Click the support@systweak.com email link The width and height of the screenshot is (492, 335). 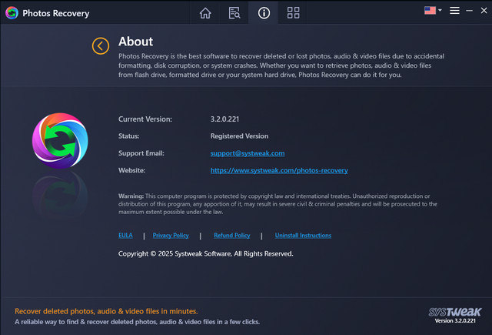pos(248,153)
